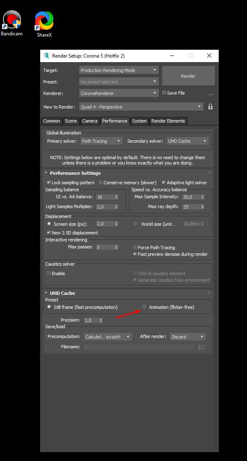The image size is (247, 461).
Task: Open the Secondary solver dropdown
Action: point(188,141)
